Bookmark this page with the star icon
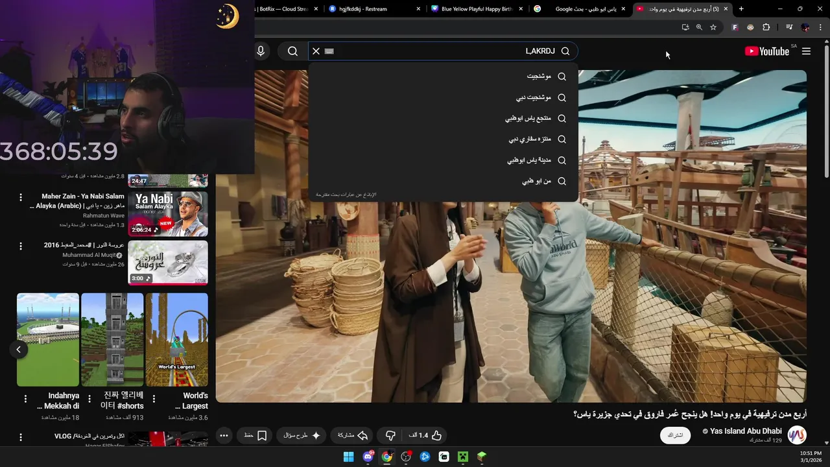830x467 pixels. tap(713, 27)
